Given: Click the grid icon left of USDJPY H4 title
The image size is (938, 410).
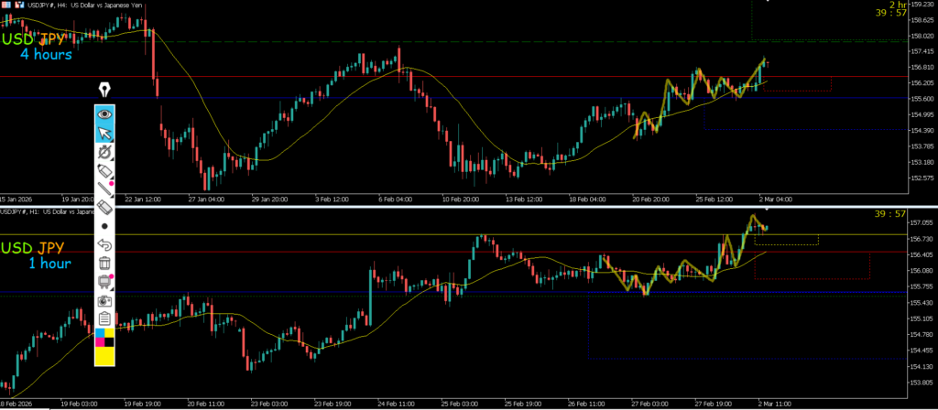Looking at the screenshot, I should point(5,5).
